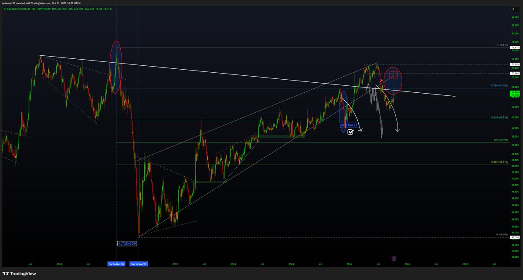This screenshot has width=523, height=280.
Task: Click the purple lightning badge near the time axis
Action: [x=394, y=259]
